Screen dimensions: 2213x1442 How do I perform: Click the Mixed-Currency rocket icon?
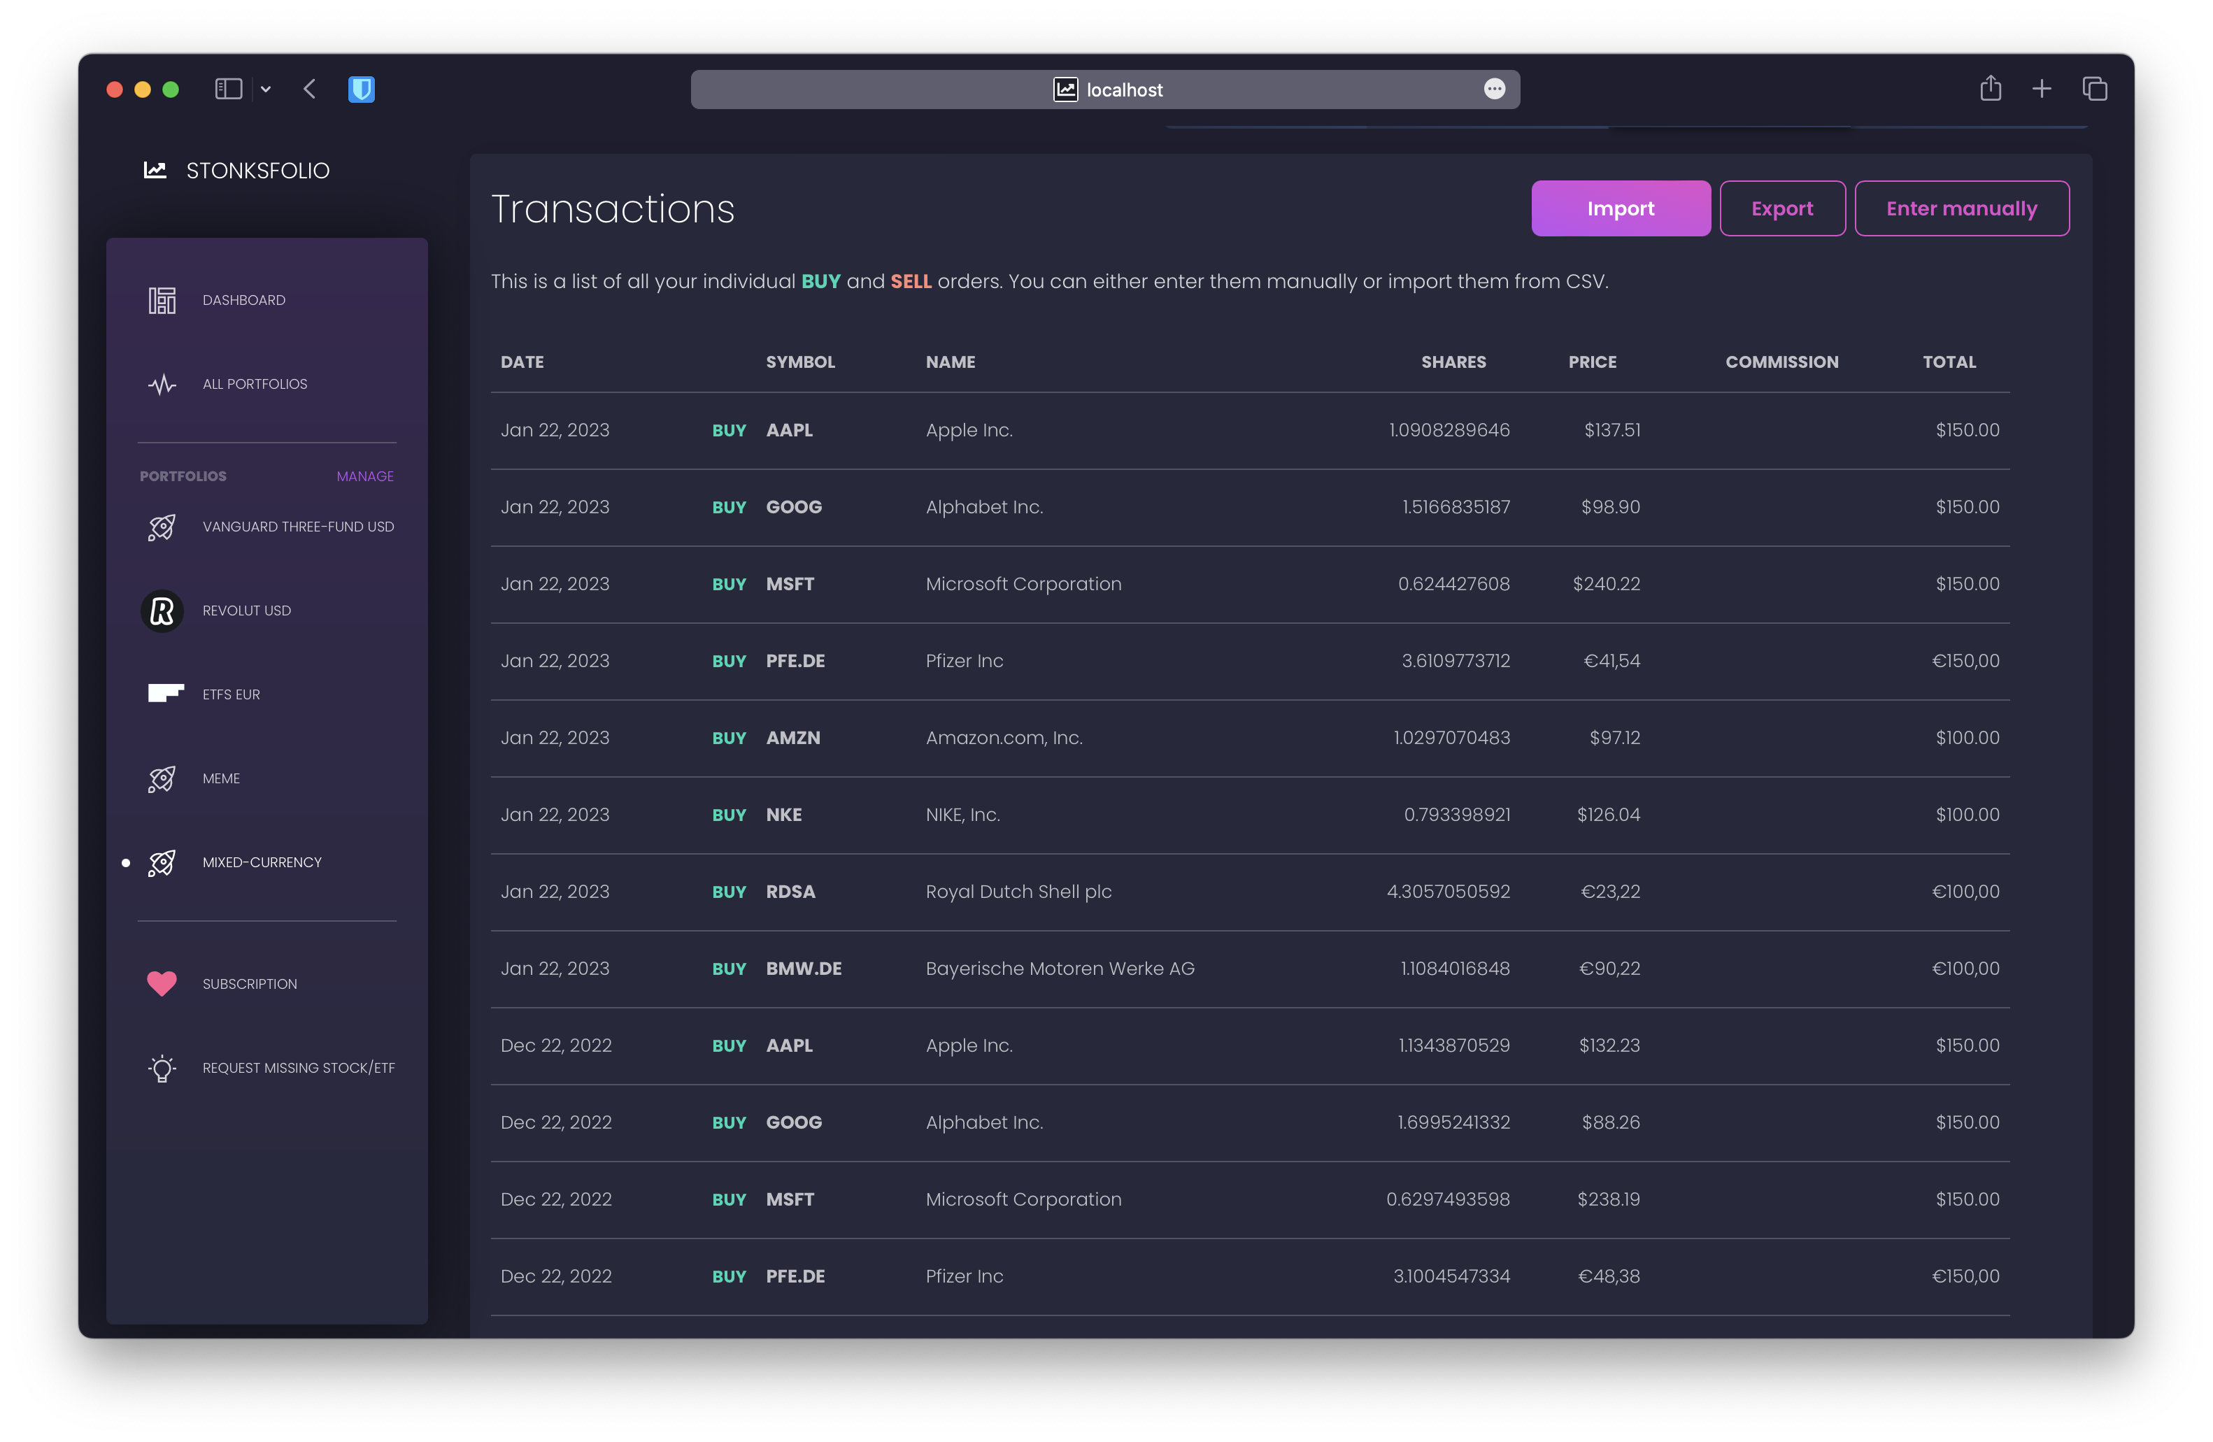click(x=162, y=863)
